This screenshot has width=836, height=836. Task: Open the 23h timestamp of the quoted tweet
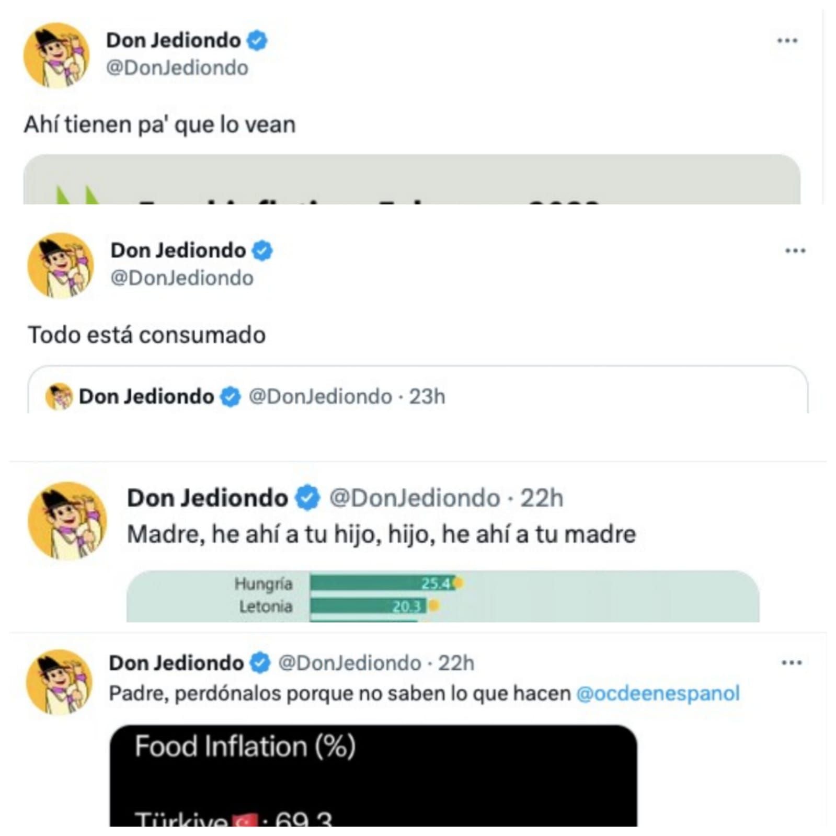(x=427, y=397)
